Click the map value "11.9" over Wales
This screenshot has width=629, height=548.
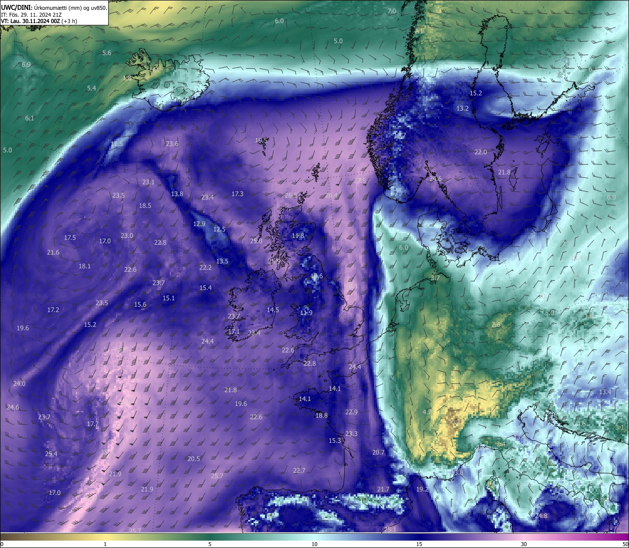[x=306, y=313]
